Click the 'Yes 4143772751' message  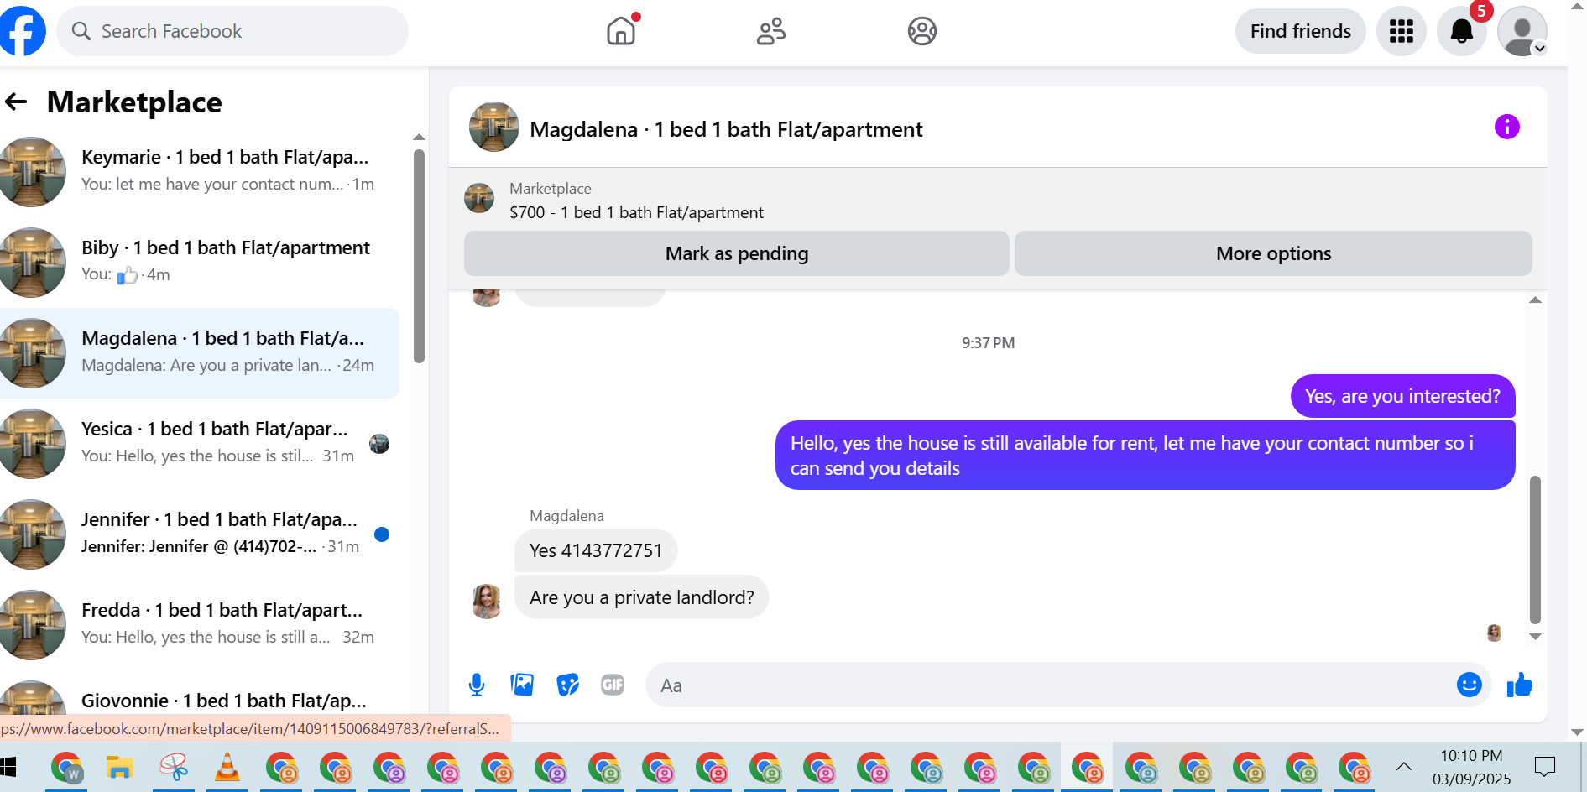click(x=596, y=550)
